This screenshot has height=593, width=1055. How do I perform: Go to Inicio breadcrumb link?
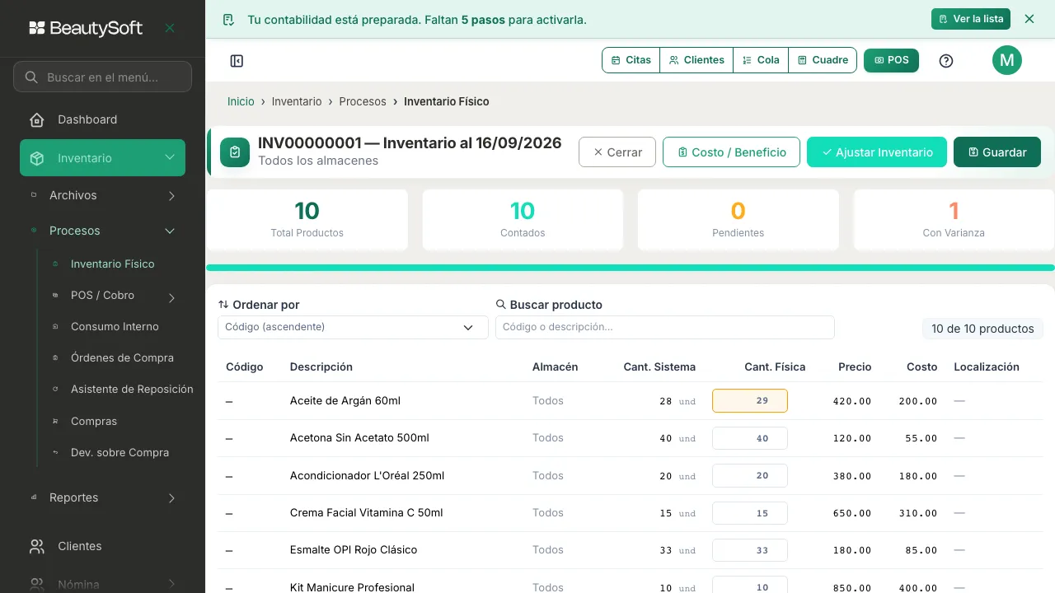[x=241, y=101]
